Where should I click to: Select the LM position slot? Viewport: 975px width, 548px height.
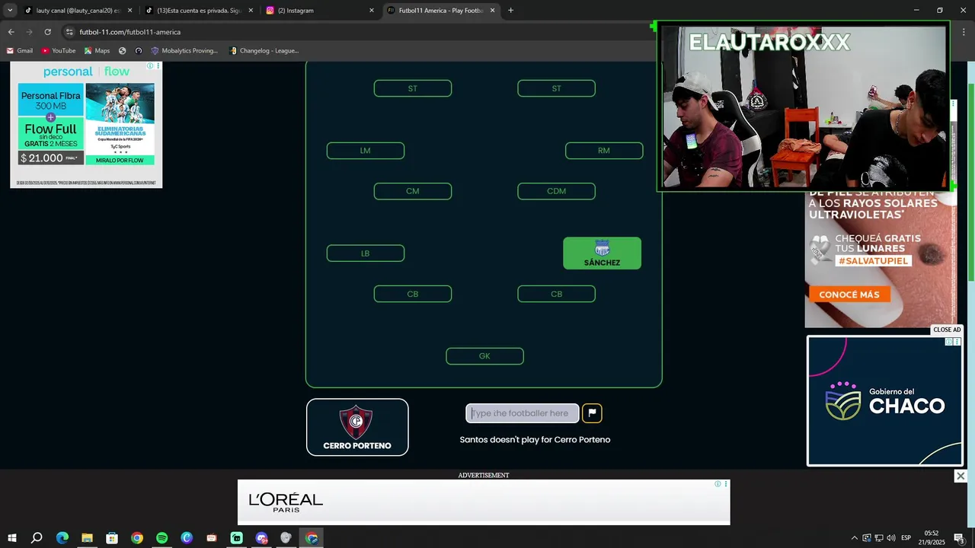[x=366, y=151]
